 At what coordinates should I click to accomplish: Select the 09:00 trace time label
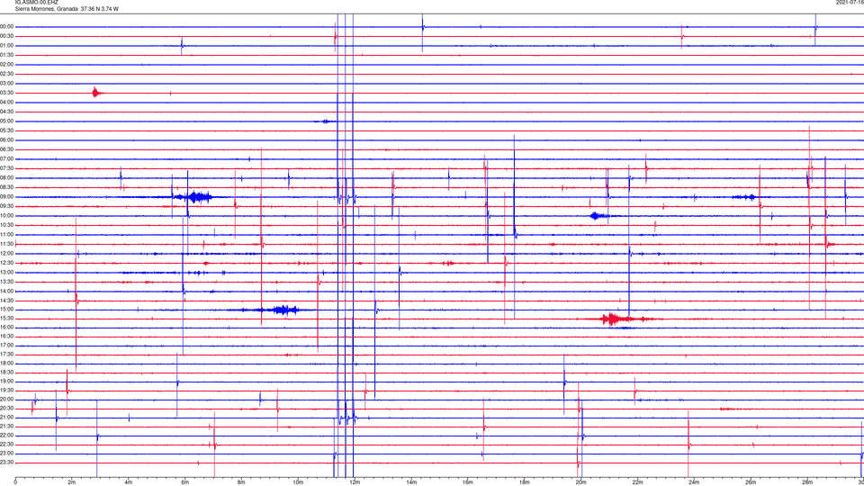click(7, 197)
